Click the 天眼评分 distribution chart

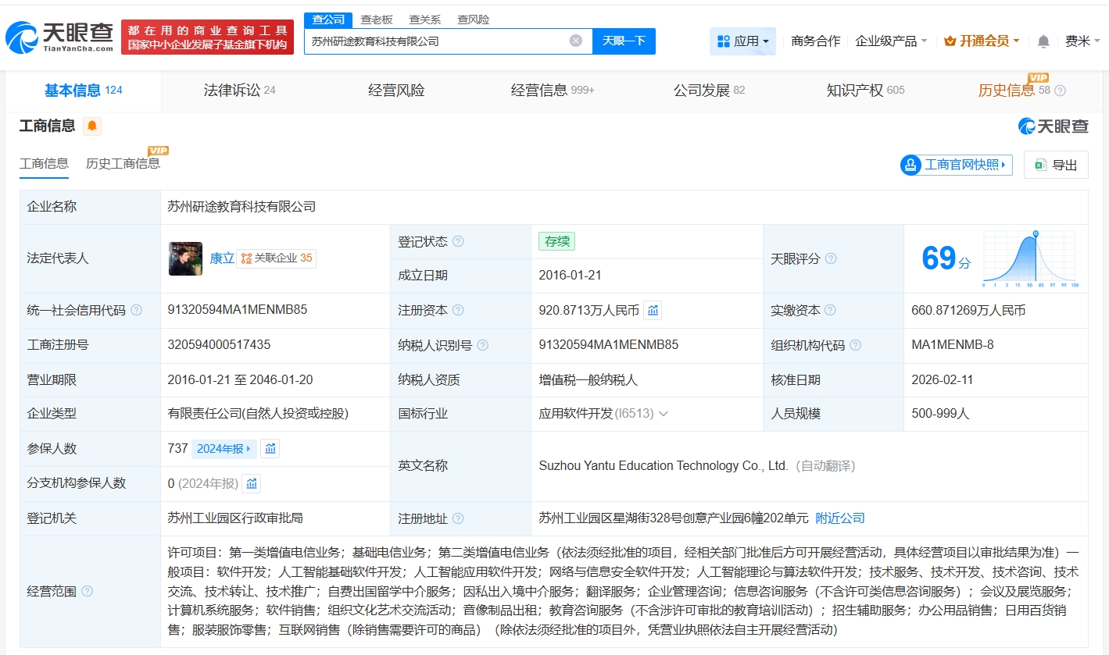tap(1031, 259)
